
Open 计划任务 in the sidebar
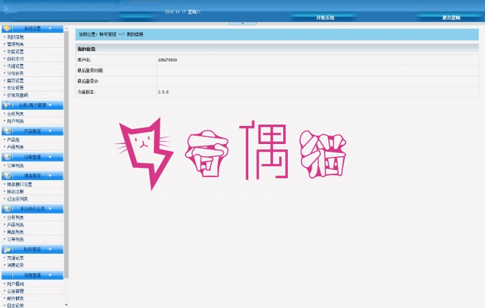point(16,73)
